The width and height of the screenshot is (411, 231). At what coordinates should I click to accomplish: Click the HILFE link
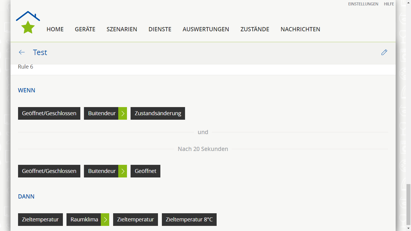[x=389, y=4]
